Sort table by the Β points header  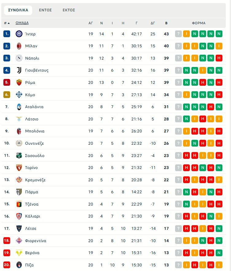(x=166, y=23)
